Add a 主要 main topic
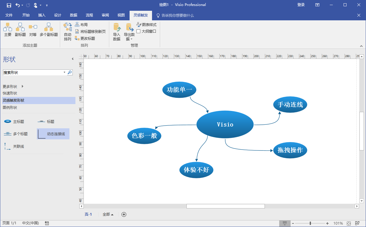 click(x=8, y=30)
